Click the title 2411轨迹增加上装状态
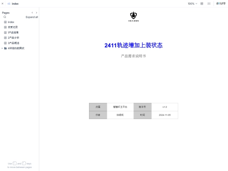The width and height of the screenshot is (228, 171). pos(133,45)
